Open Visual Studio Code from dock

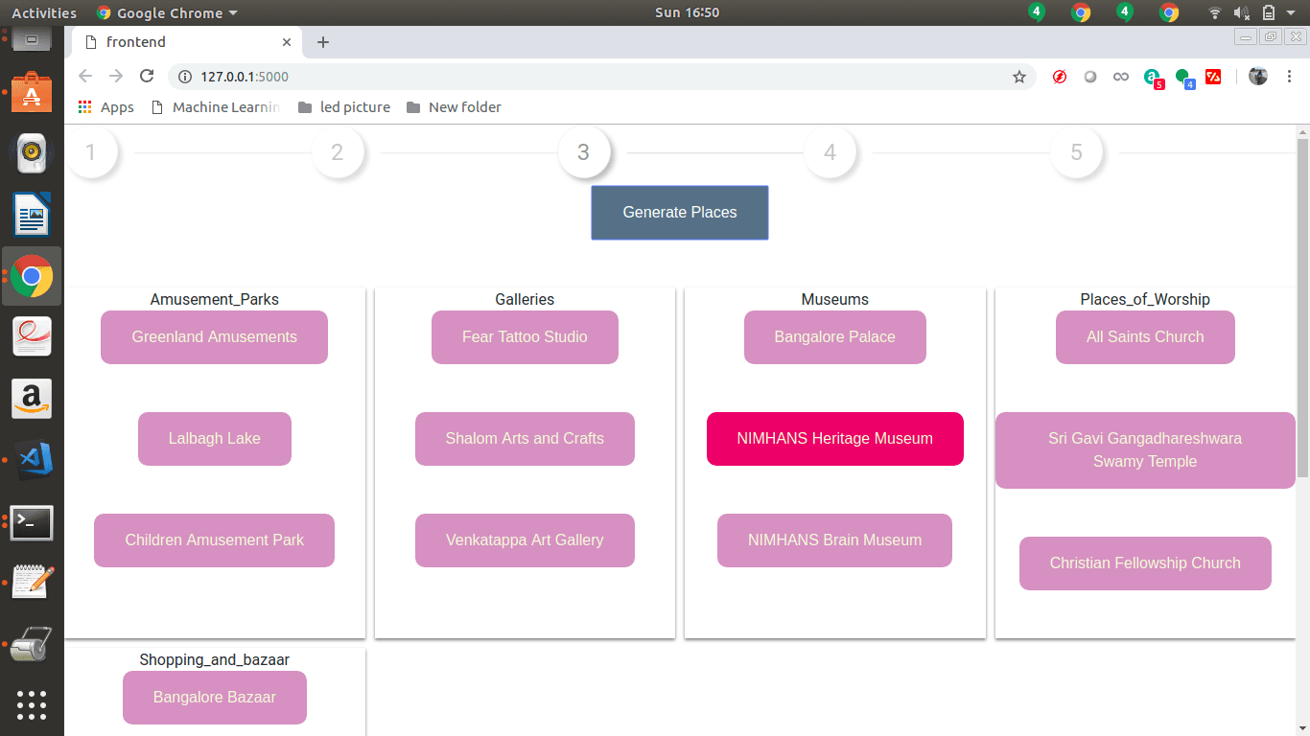pos(32,460)
